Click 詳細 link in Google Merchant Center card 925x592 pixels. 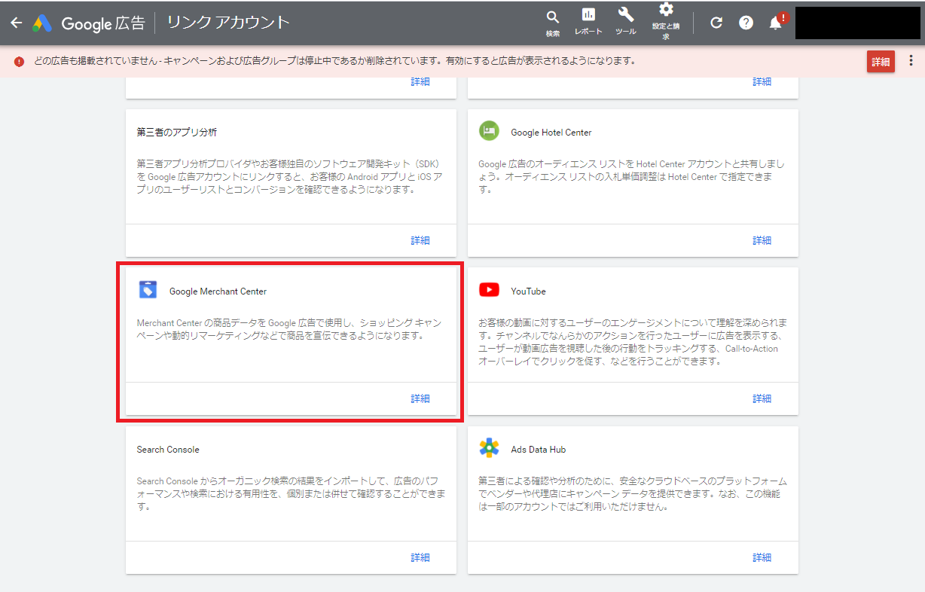click(x=420, y=398)
